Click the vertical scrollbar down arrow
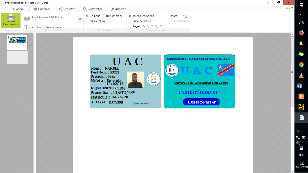The image size is (308, 173). coord(292,171)
